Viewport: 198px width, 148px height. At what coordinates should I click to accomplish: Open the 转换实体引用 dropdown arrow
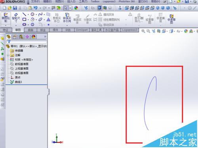coord(67,25)
